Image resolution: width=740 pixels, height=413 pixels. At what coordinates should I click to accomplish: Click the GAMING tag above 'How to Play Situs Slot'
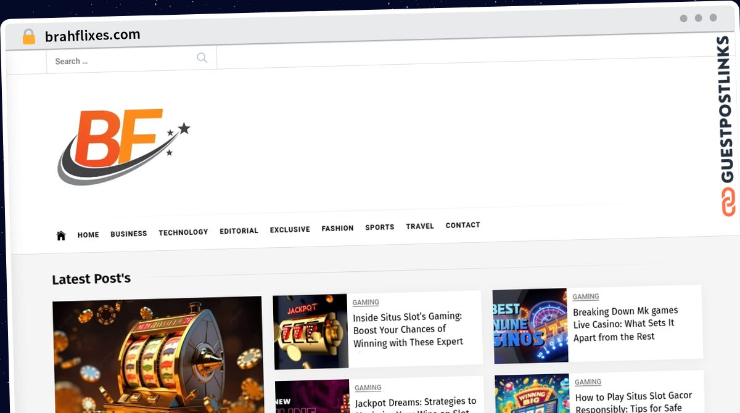coord(588,382)
